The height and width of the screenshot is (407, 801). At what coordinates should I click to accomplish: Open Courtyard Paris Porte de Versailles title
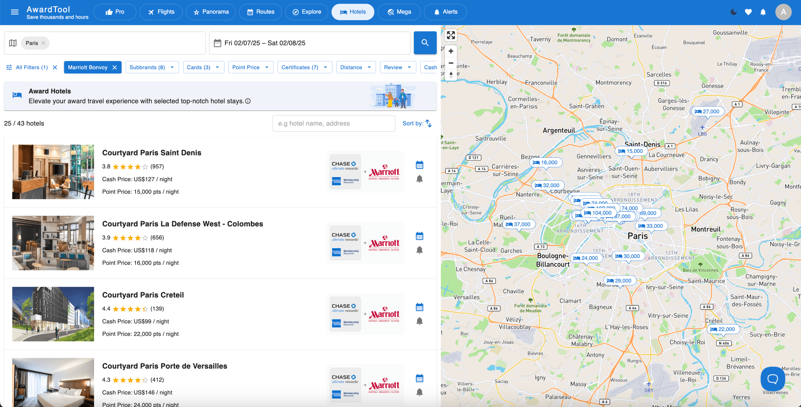164,366
